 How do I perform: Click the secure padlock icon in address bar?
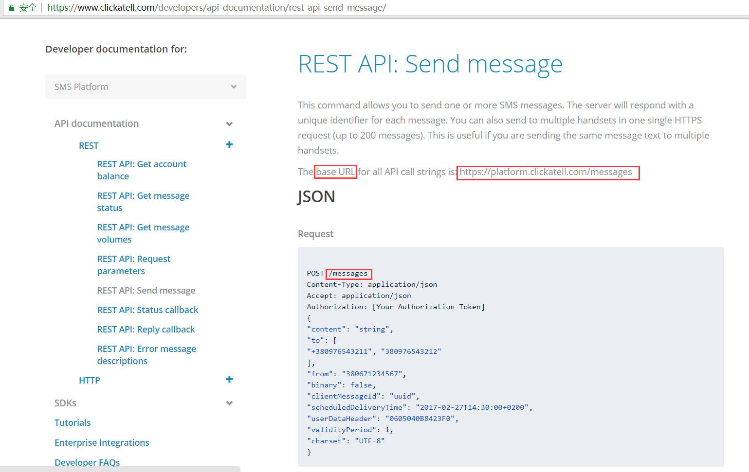point(12,8)
